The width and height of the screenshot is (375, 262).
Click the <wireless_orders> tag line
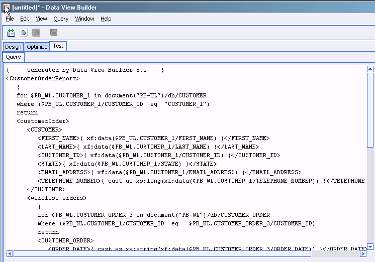[57, 198]
